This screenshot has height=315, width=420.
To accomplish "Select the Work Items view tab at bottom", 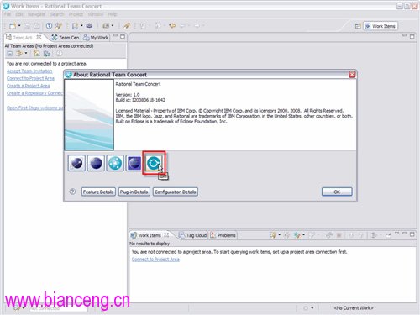I will 150,235.
